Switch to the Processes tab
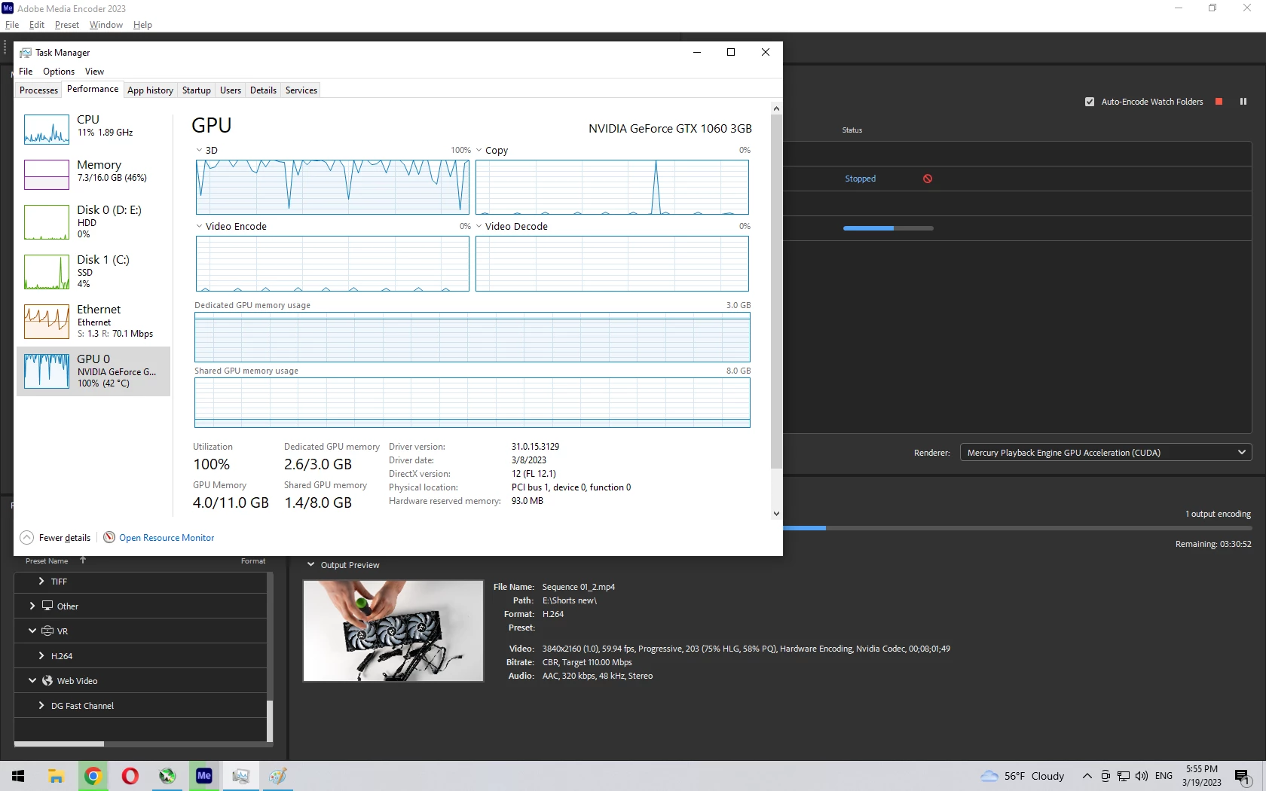The width and height of the screenshot is (1266, 791). coord(38,90)
